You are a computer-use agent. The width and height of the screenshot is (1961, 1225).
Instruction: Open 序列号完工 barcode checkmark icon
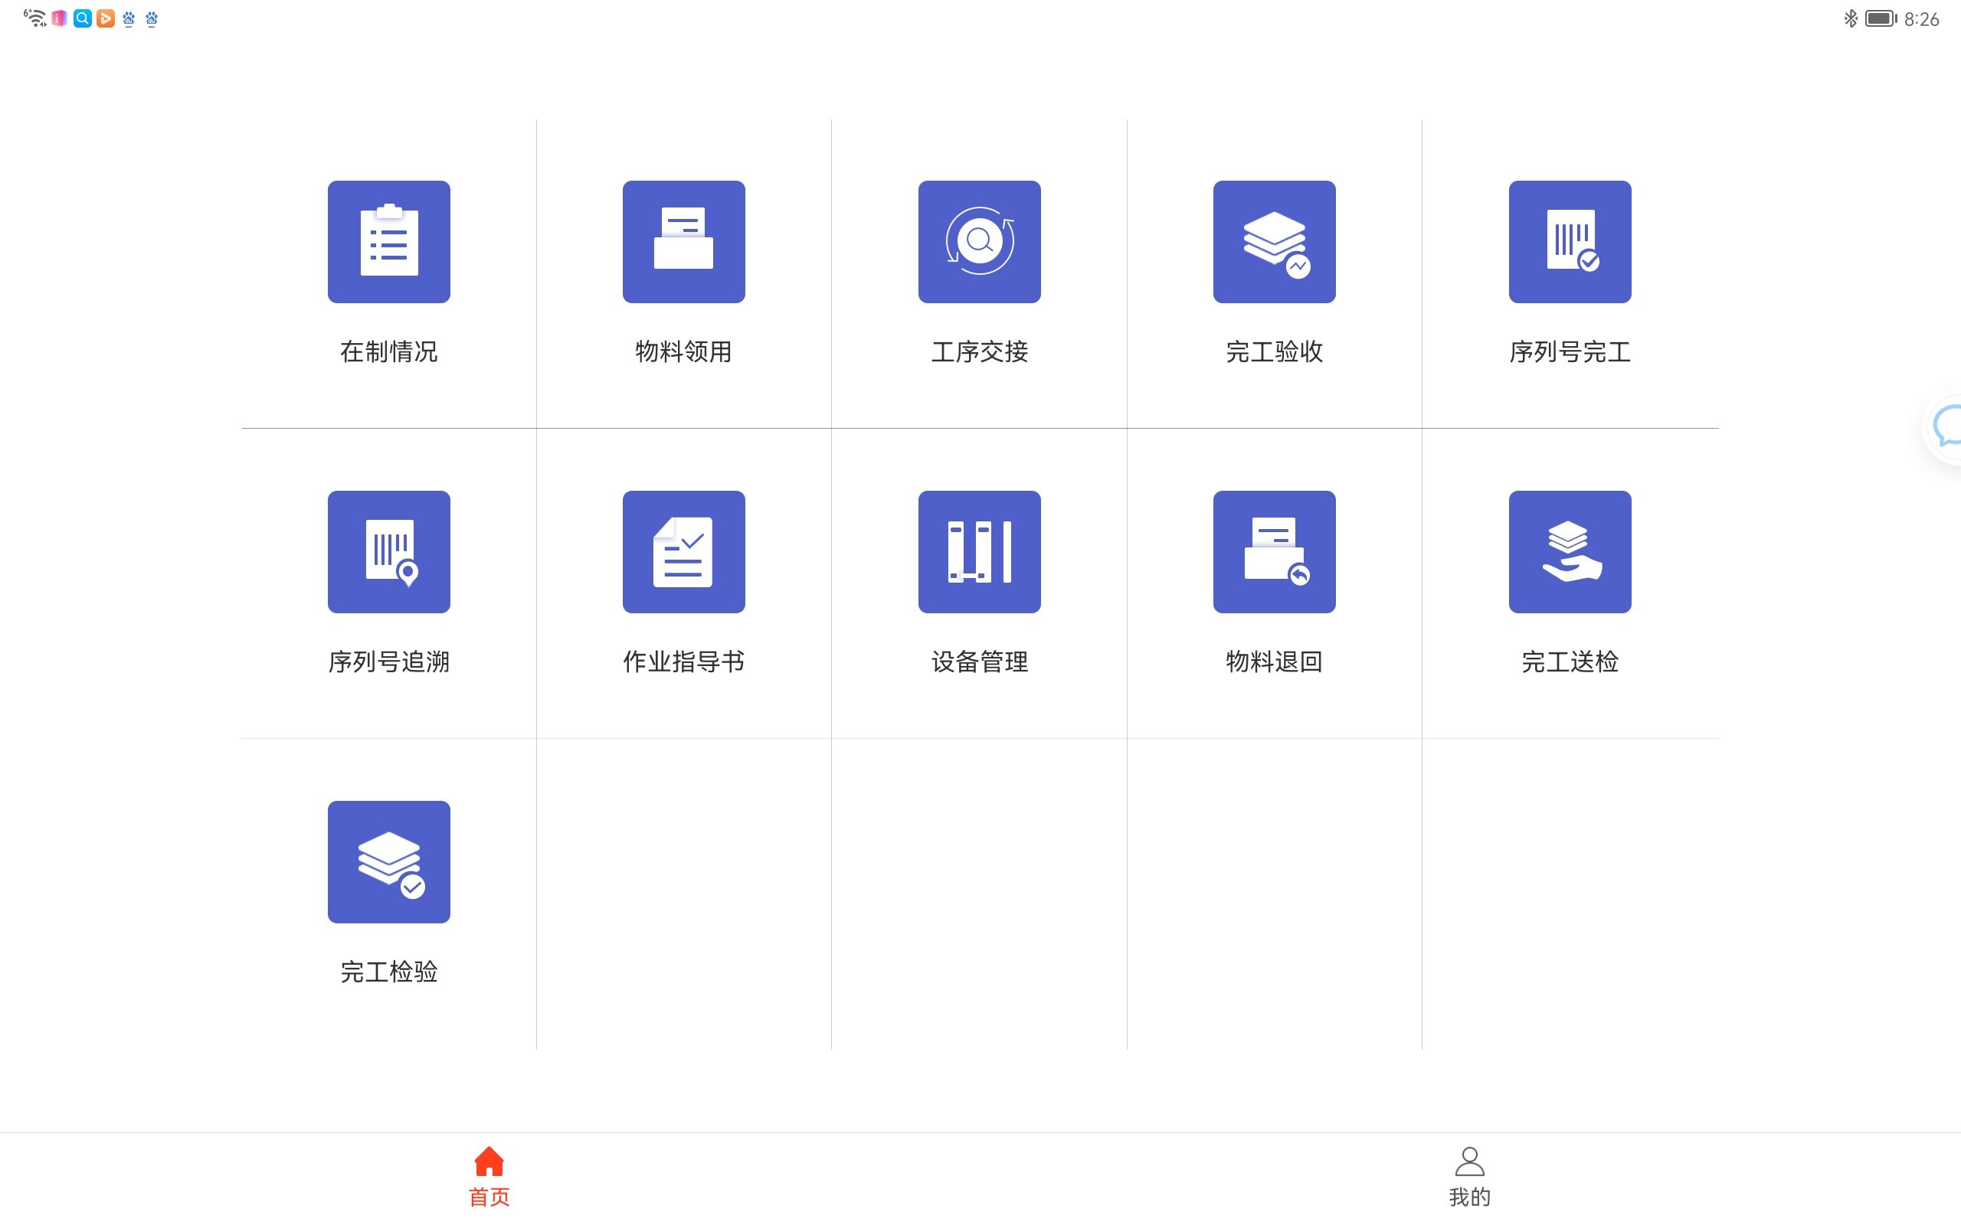tap(1569, 241)
